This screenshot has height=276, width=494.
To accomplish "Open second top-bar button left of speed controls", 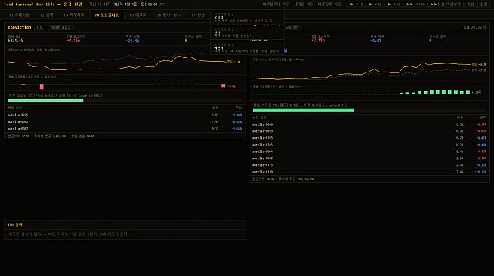I will pos(304,4).
